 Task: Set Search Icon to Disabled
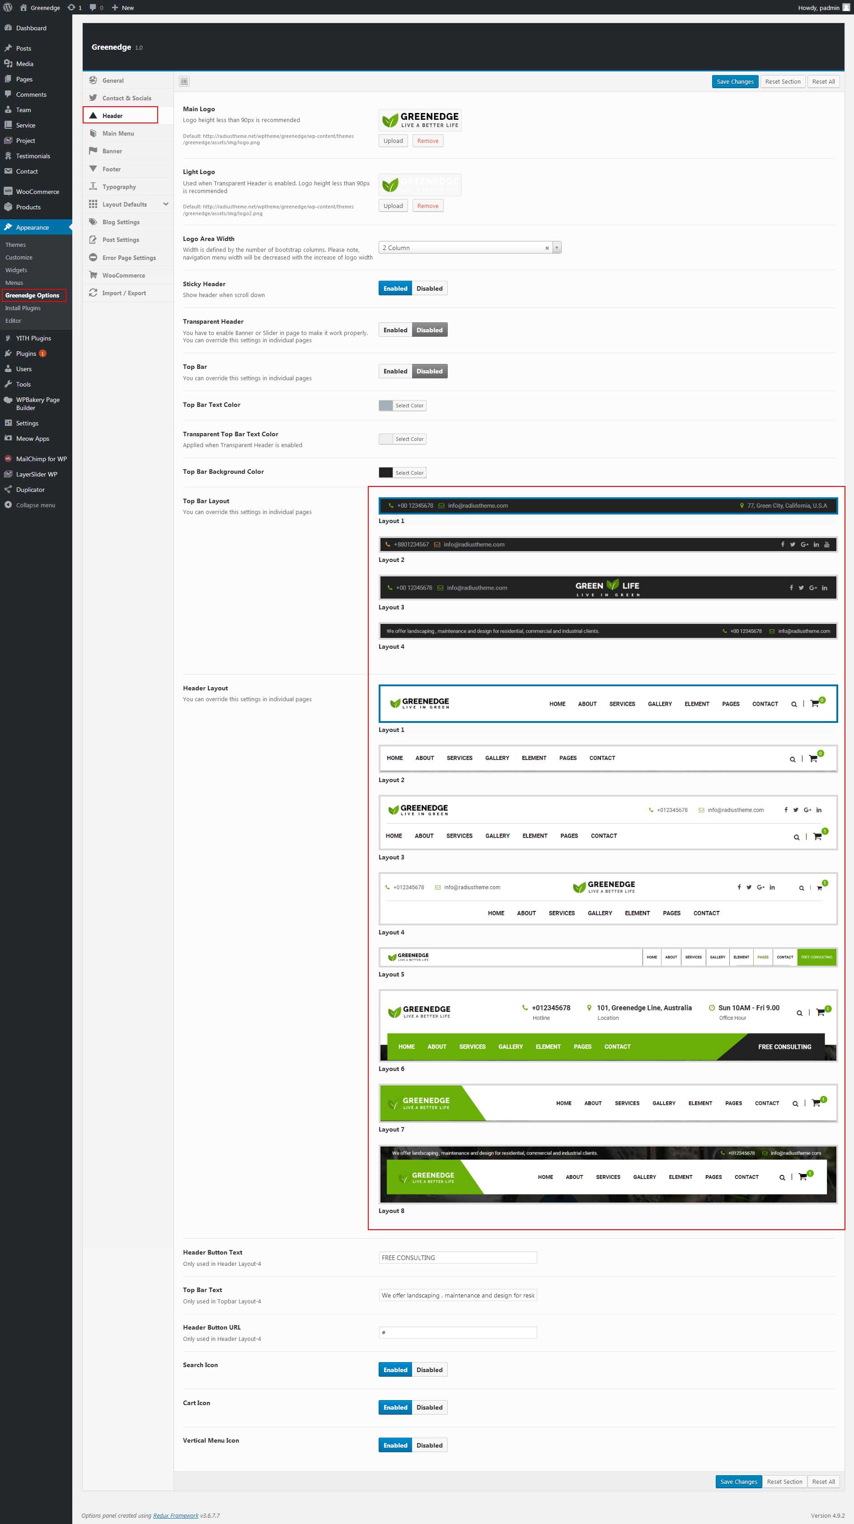coord(429,1369)
